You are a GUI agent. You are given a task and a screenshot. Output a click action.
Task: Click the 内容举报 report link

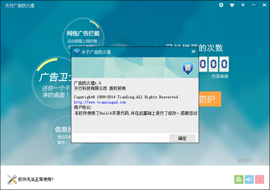(220, 77)
